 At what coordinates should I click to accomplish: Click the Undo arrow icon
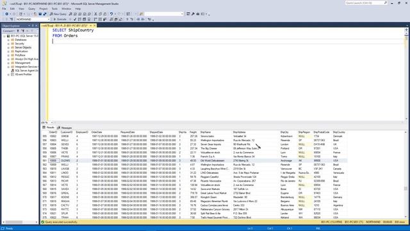tap(111, 14)
